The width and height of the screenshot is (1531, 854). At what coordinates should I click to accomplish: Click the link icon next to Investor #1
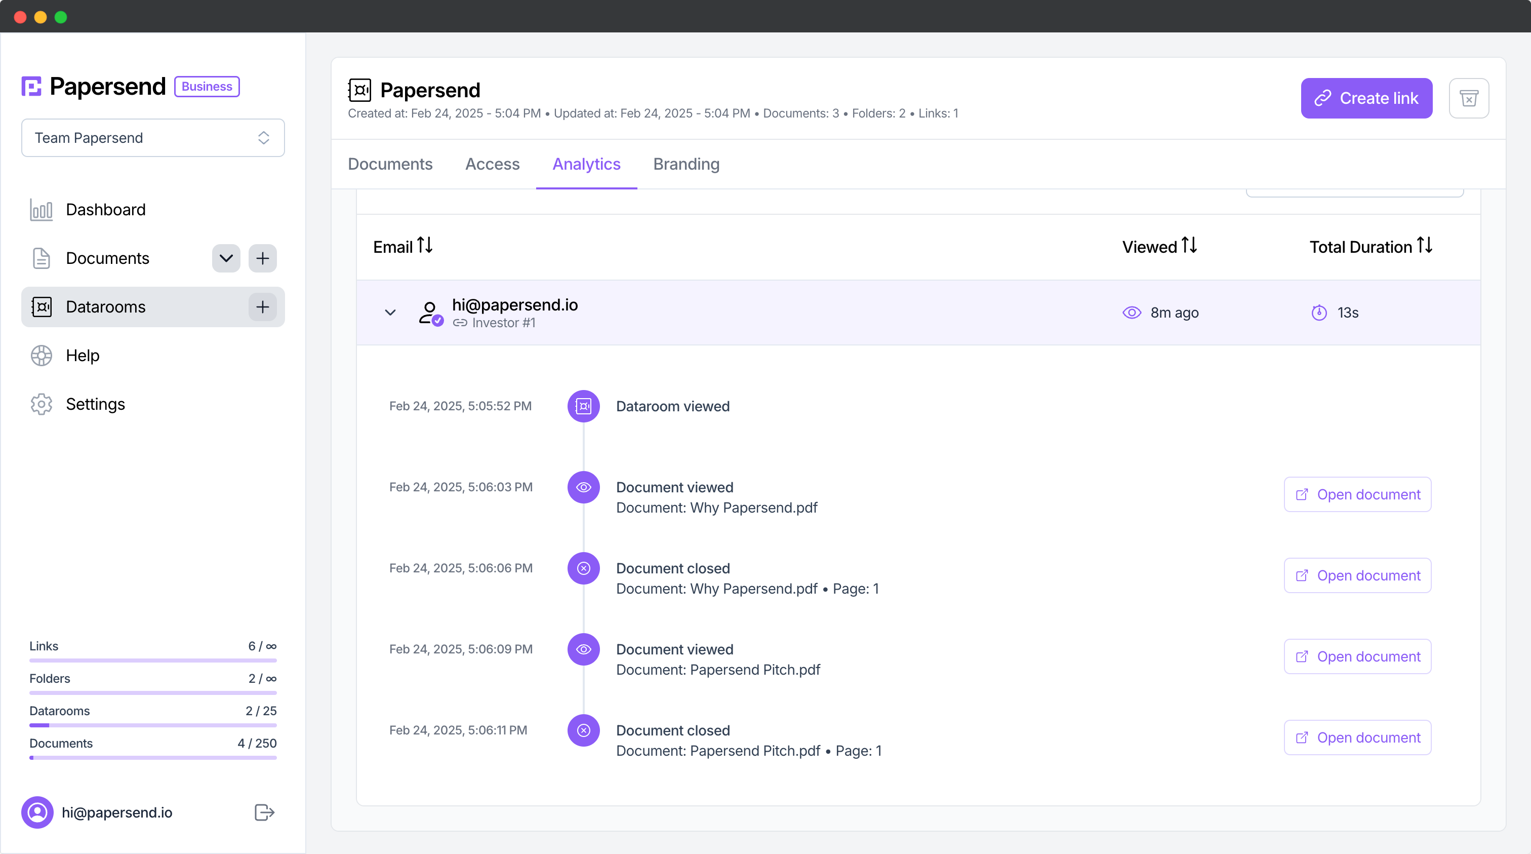point(460,323)
